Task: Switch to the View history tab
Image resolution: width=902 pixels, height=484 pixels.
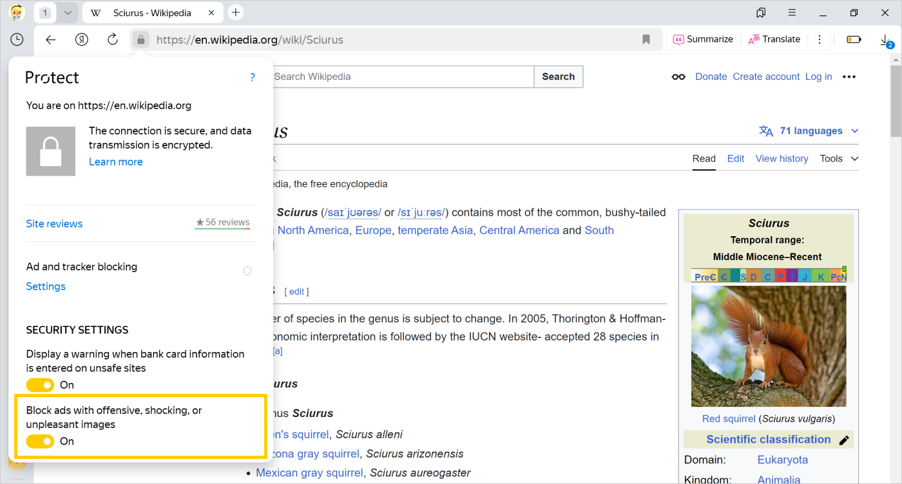Action: click(782, 158)
